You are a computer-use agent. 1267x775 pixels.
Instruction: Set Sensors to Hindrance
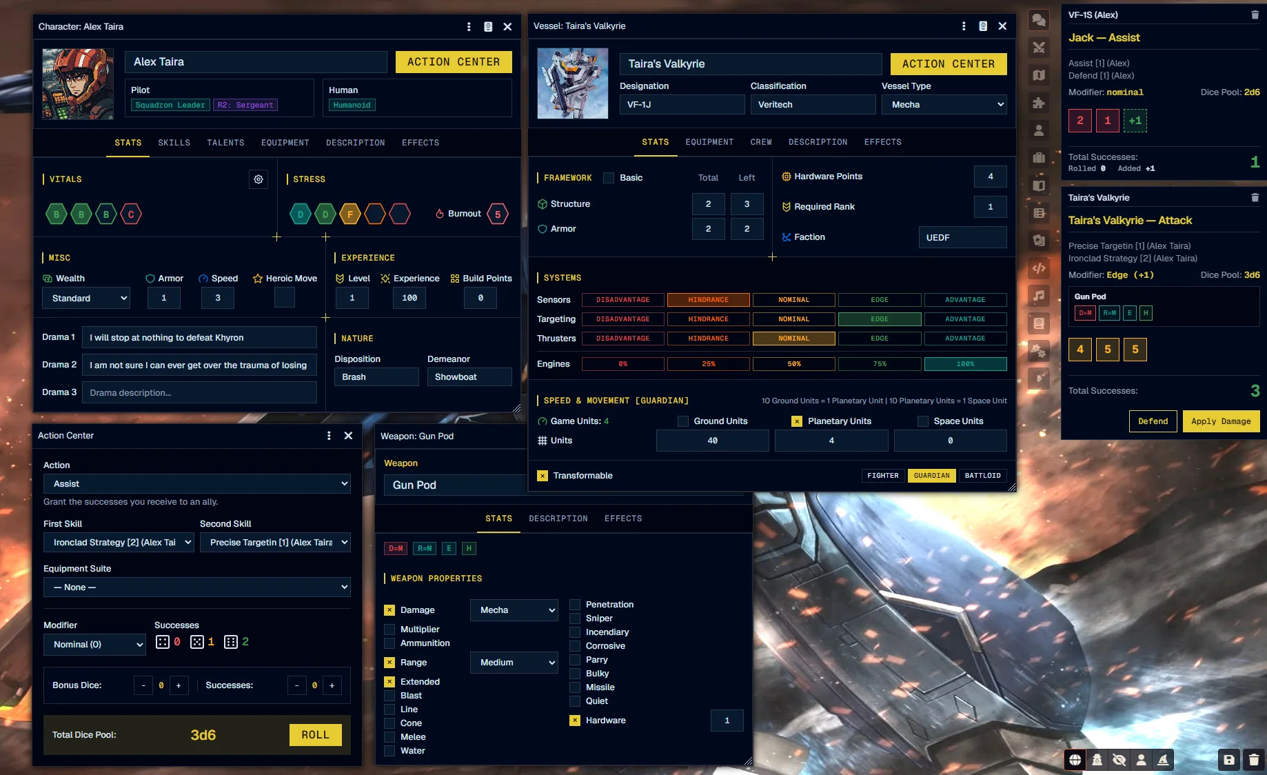708,300
